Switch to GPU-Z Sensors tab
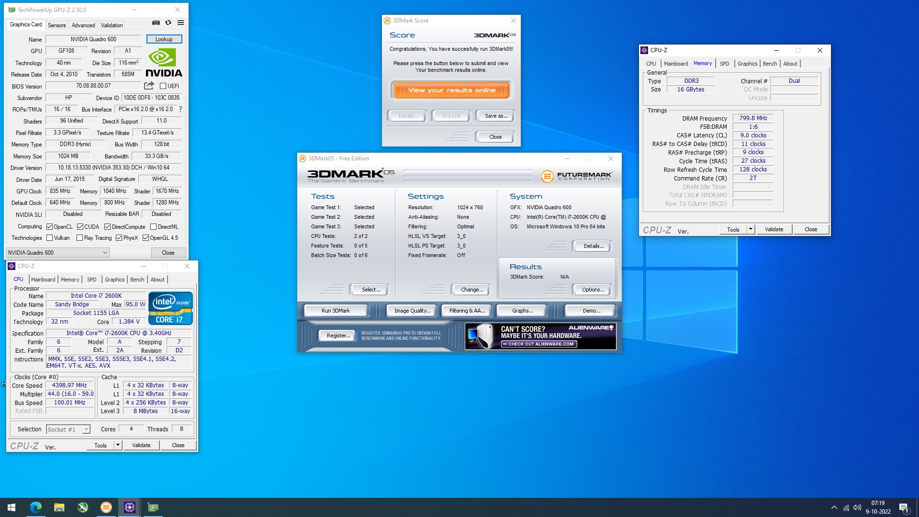 [x=56, y=25]
